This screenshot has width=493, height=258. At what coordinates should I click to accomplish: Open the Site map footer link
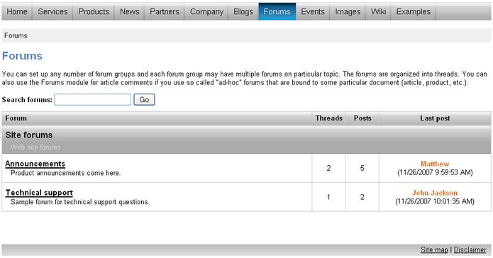434,249
